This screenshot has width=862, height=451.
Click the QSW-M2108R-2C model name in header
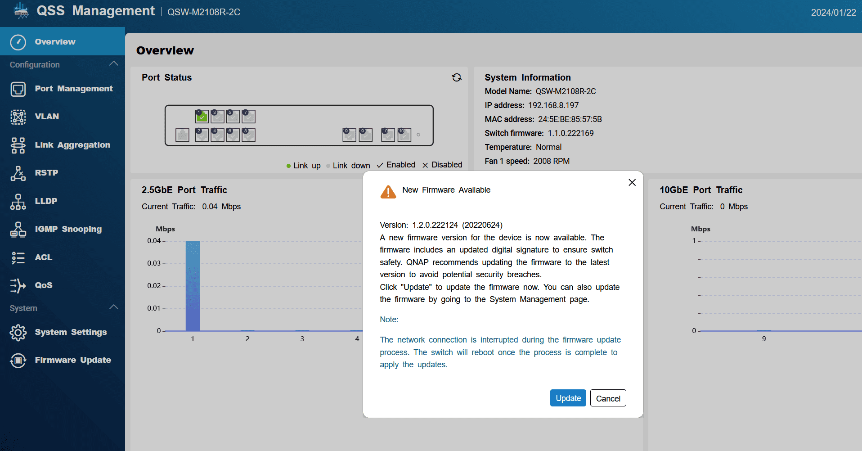(204, 12)
